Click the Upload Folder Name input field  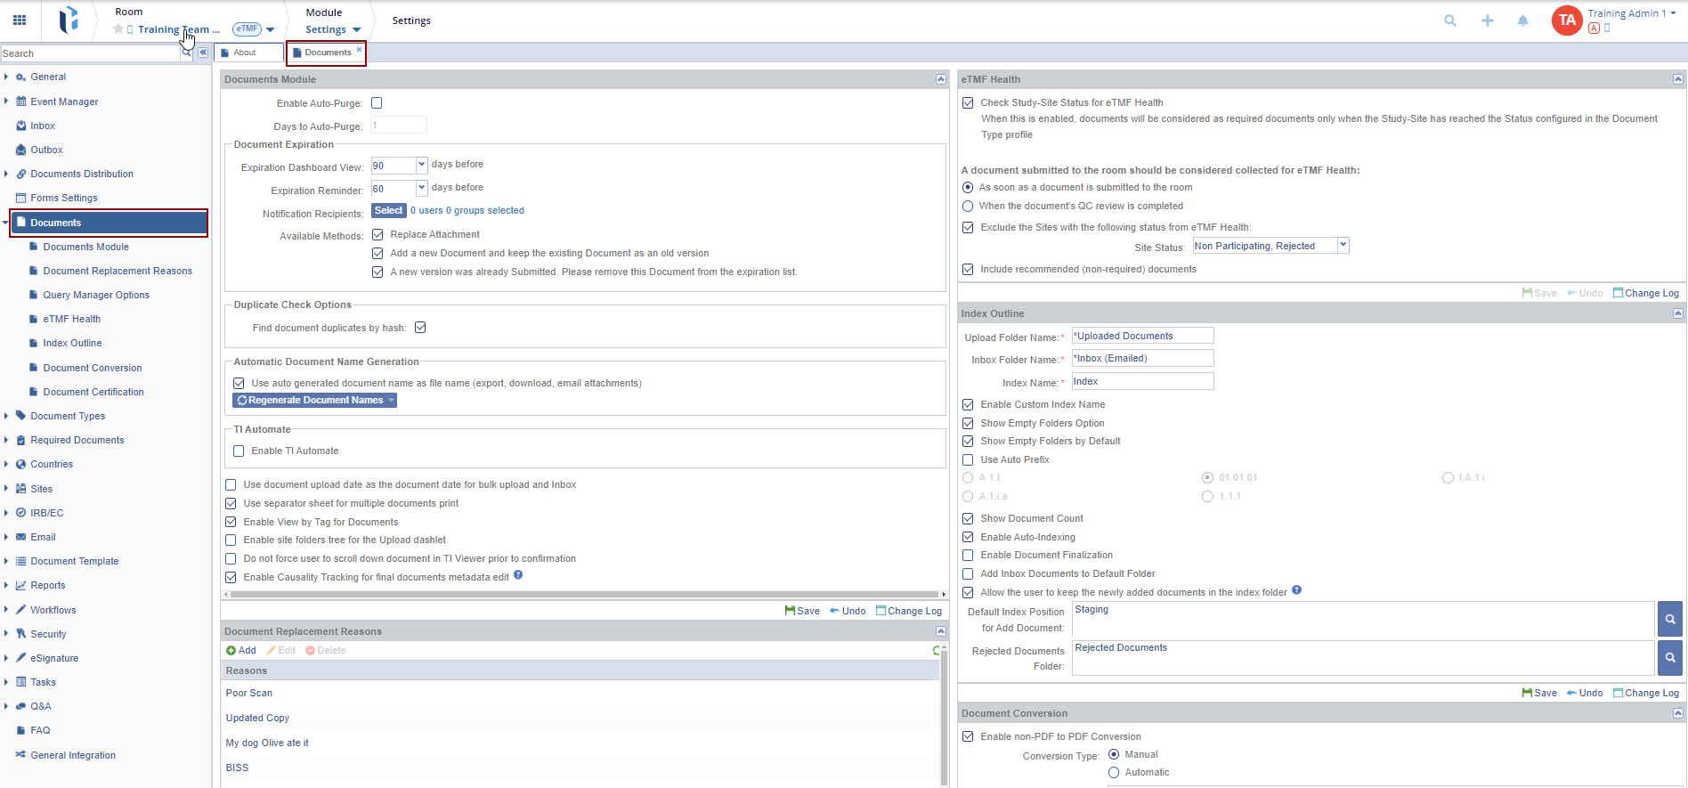1142,336
